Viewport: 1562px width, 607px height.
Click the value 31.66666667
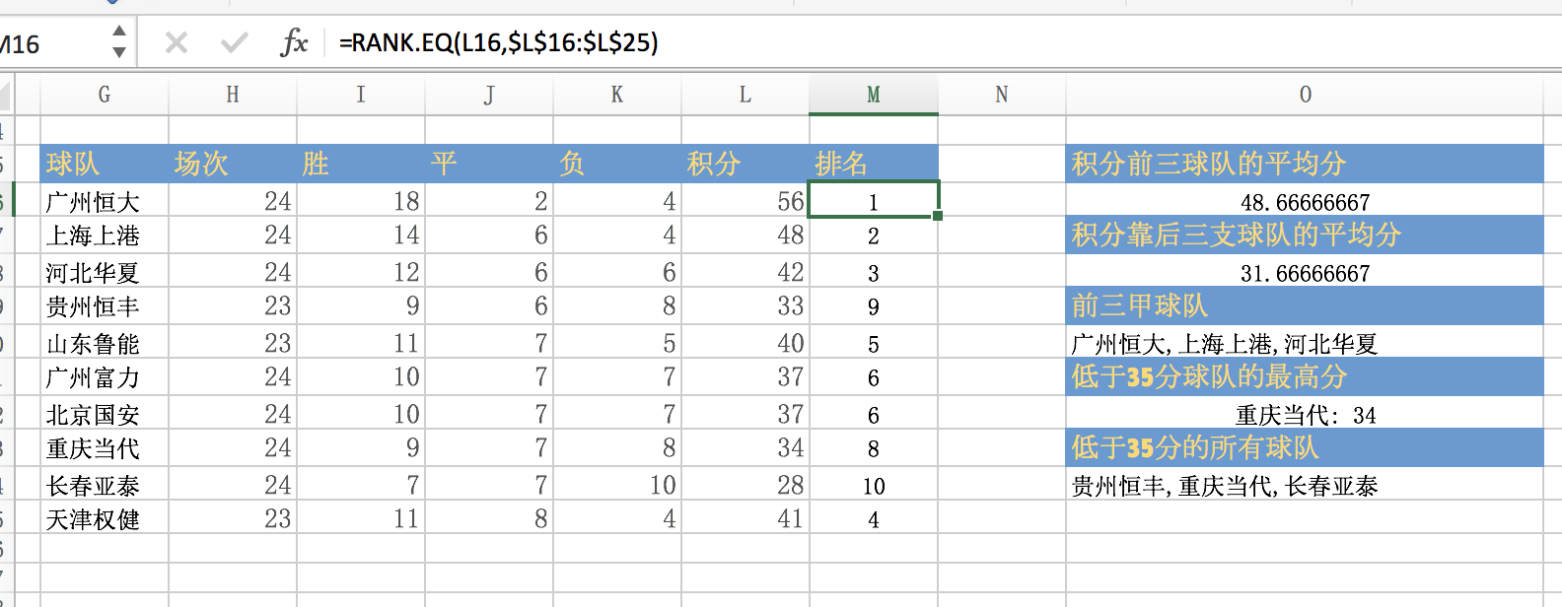[1305, 272]
